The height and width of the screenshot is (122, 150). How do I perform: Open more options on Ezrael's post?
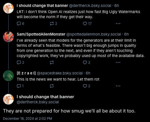tap(118, 86)
